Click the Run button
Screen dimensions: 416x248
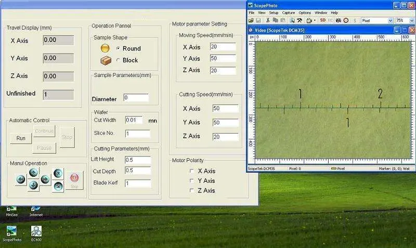(x=21, y=138)
